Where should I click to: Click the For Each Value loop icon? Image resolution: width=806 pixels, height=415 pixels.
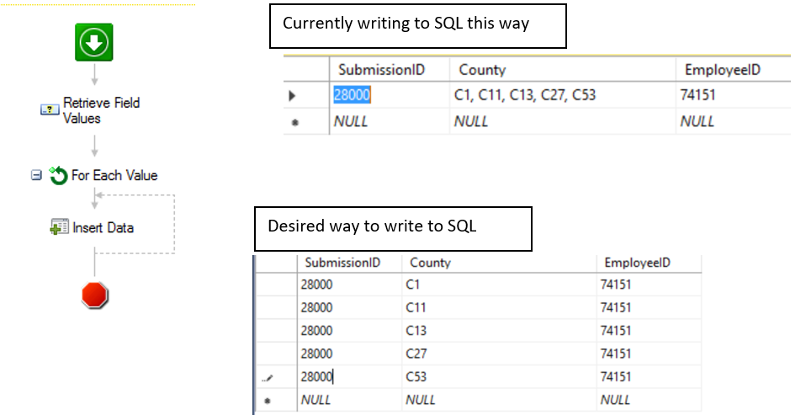[58, 176]
